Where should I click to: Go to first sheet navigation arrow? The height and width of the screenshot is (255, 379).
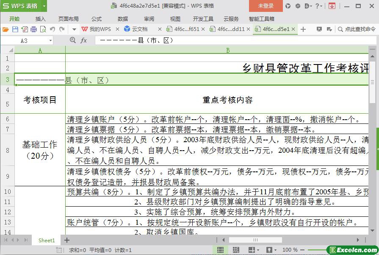point(6,240)
